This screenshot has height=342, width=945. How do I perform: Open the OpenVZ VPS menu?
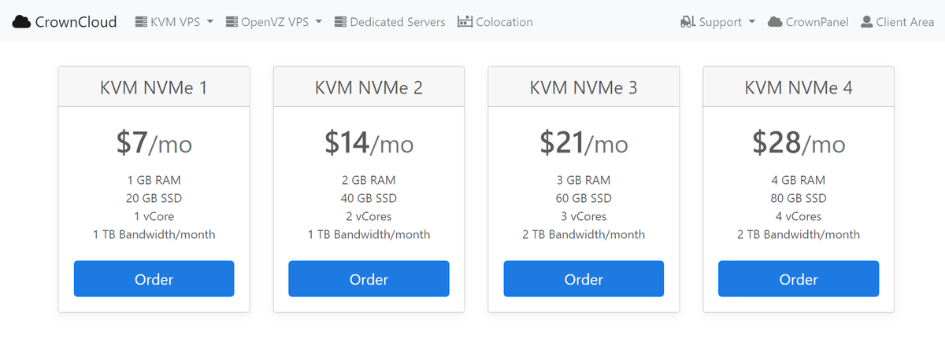pos(274,22)
